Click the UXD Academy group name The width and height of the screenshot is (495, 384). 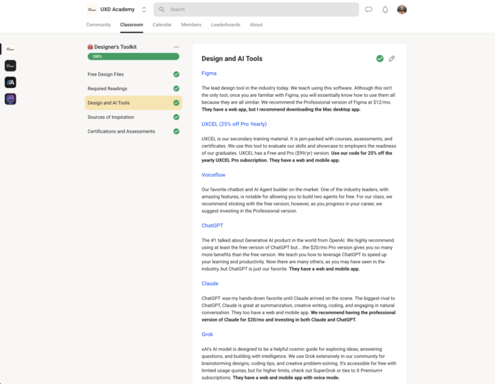pyautogui.click(x=118, y=10)
